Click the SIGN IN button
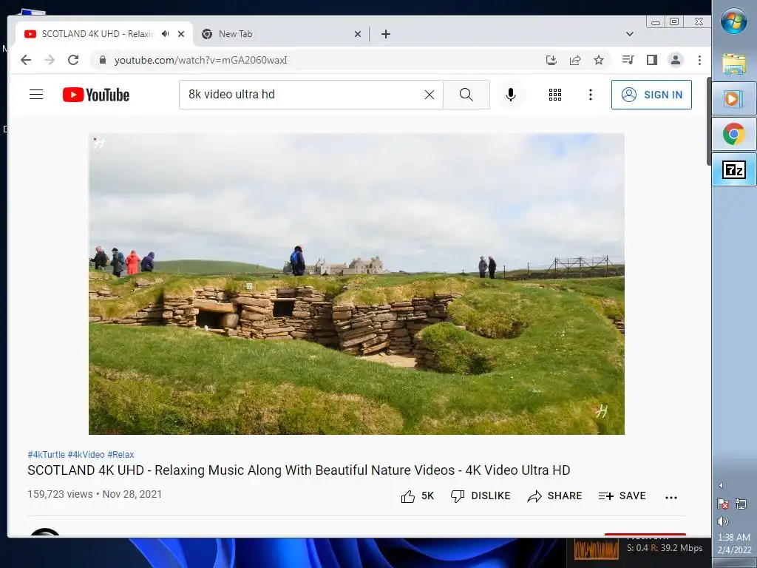This screenshot has height=568, width=757. (x=651, y=95)
